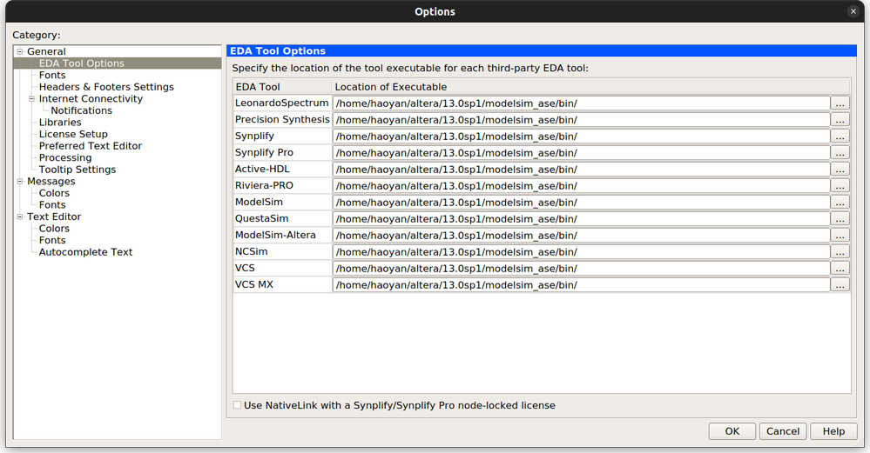
Task: Collapse the Internet Connectivity node
Action: [x=32, y=99]
